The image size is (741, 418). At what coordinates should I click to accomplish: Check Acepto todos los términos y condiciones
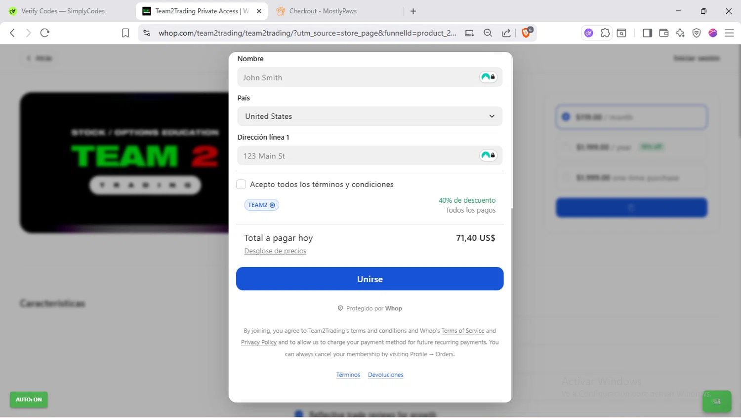point(241,184)
